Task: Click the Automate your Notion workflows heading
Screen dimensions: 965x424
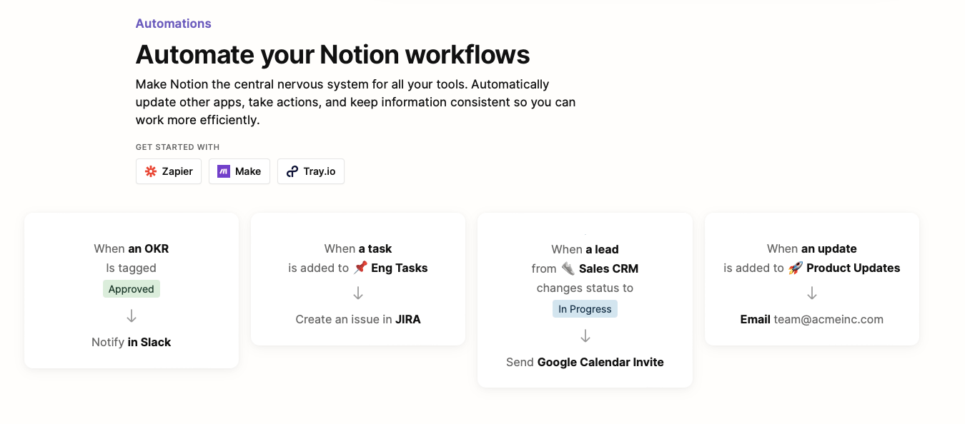Action: (332, 54)
